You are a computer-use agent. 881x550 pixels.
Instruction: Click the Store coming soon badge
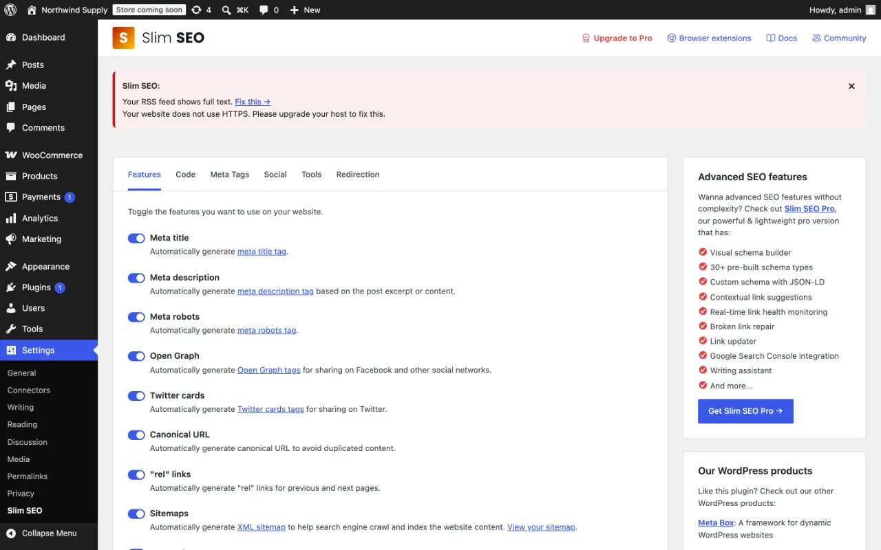coord(149,10)
